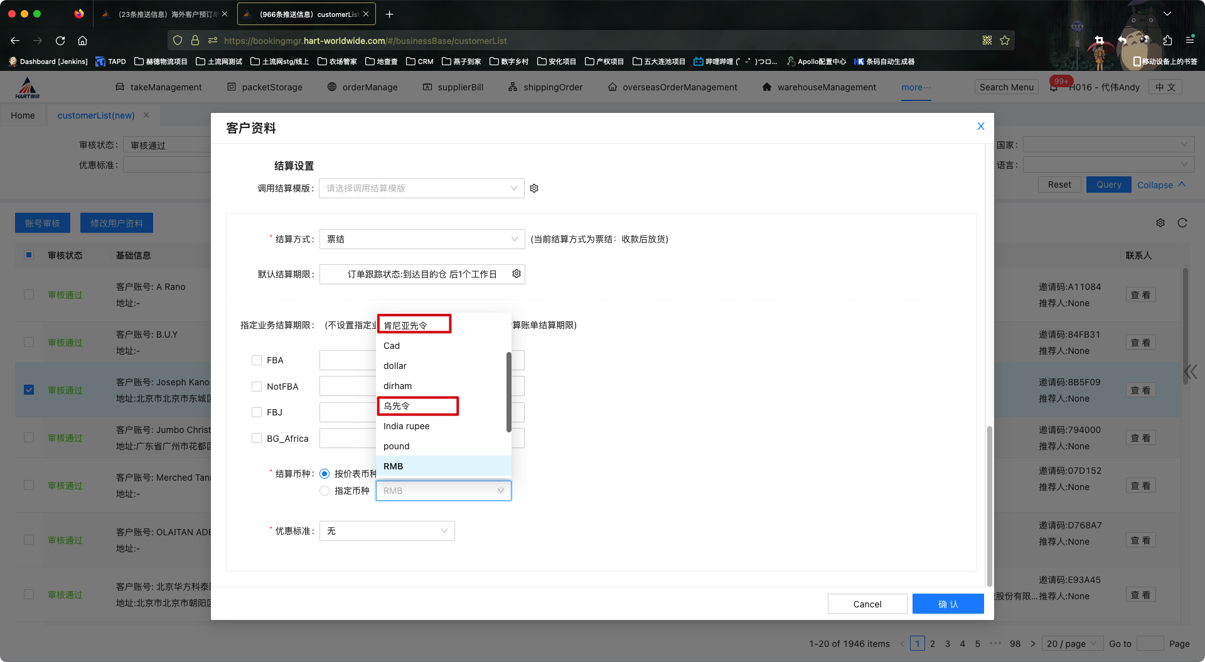Click the currency list scrollbar
Screen dimensions: 1205x662
point(508,392)
